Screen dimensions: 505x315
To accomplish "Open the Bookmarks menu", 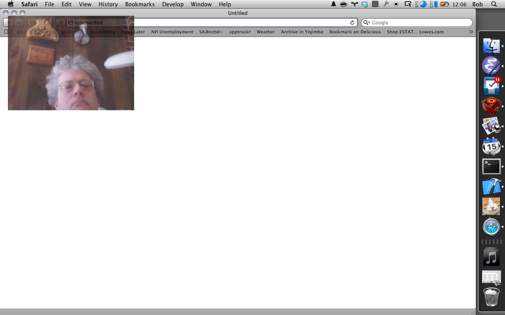I will pyautogui.click(x=140, y=4).
